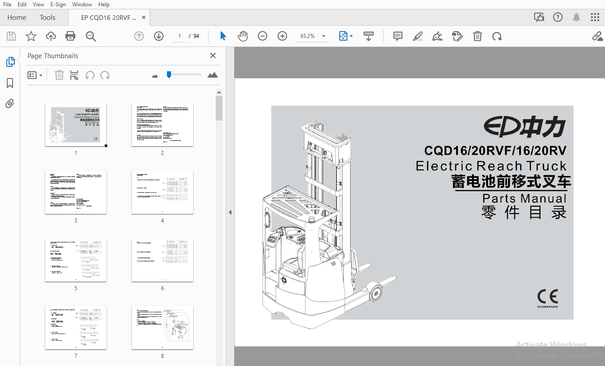Viewport: 605px width, 366px height.
Task: Close the EP CQD16 document tab
Action: [143, 18]
